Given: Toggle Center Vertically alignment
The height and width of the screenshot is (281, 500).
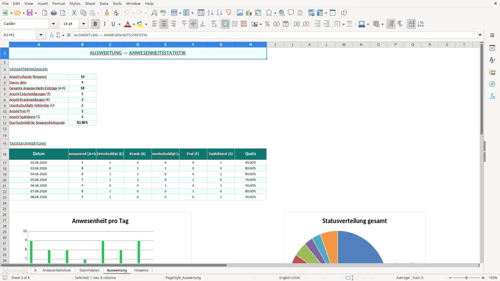Looking at the screenshot, I should (x=194, y=24).
